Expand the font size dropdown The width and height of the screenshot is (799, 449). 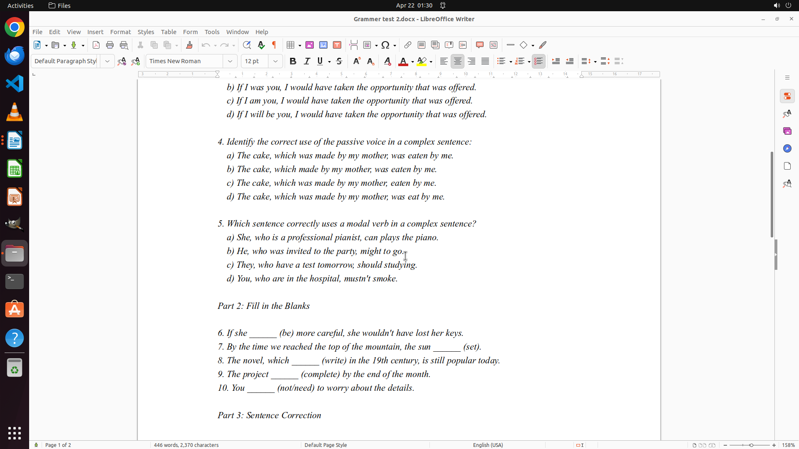[x=275, y=61]
